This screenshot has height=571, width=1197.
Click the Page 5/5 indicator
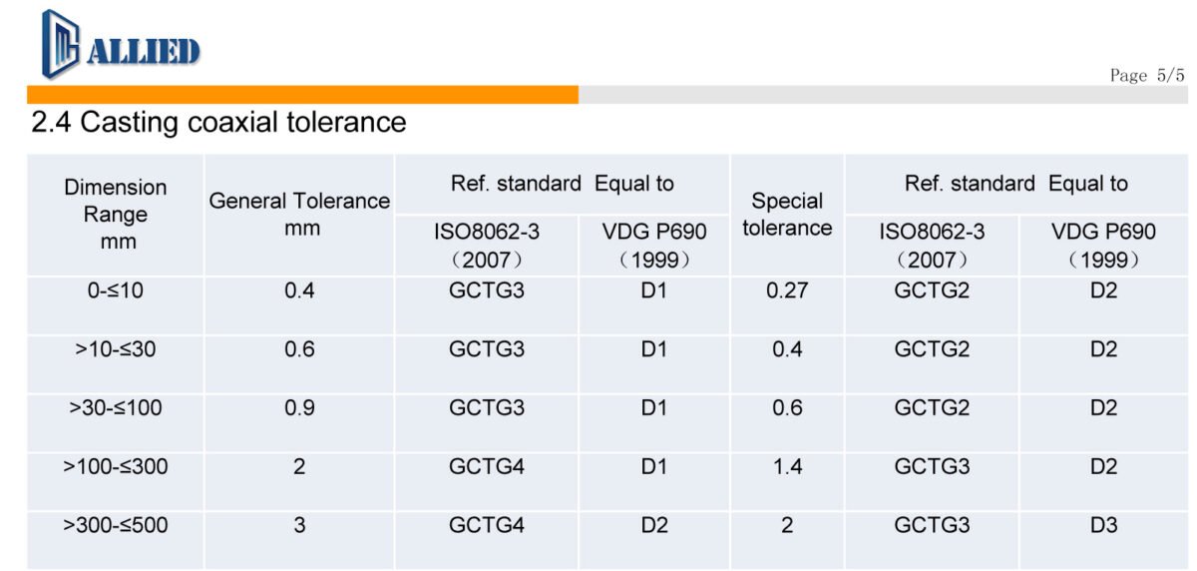click(x=1147, y=76)
